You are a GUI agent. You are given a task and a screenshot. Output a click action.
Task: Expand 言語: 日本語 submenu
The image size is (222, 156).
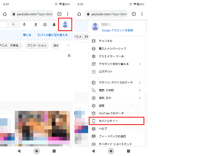pos(117,90)
